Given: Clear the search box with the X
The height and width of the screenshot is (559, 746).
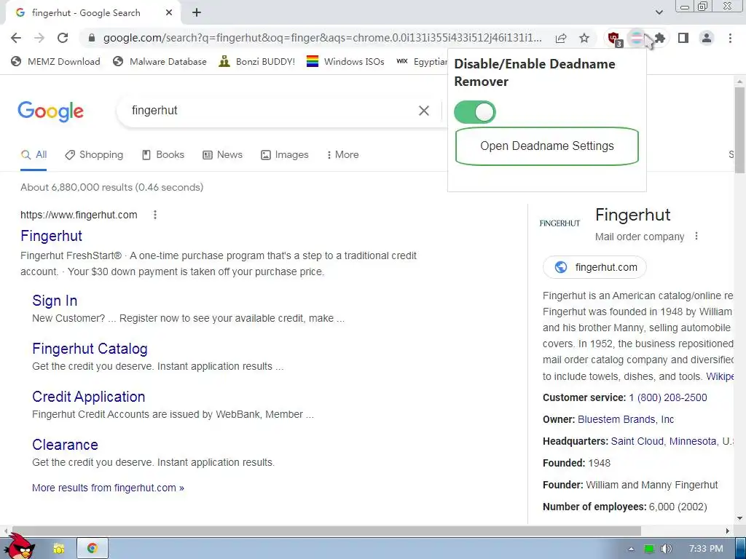Looking at the screenshot, I should coord(423,111).
